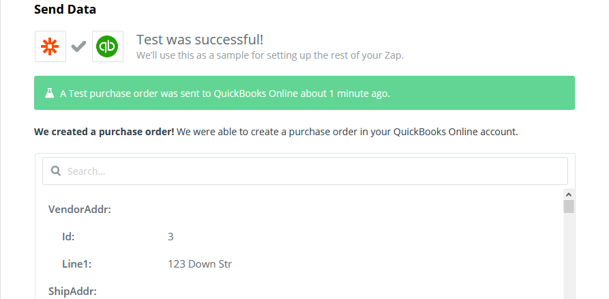Click the Id field label

pyautogui.click(x=68, y=237)
